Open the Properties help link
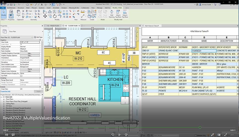The image size is (239, 137). [x=5, y=91]
